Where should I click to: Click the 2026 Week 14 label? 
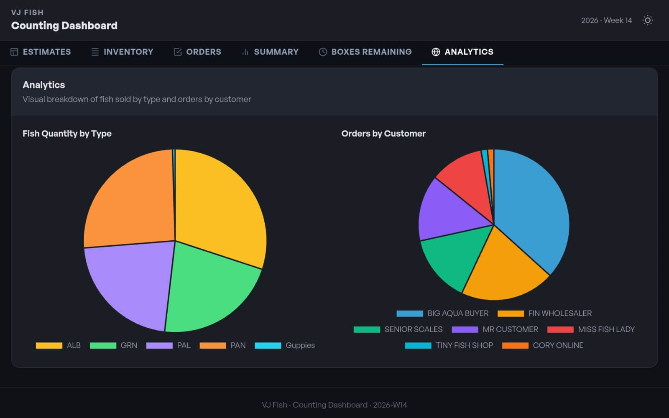coord(606,20)
